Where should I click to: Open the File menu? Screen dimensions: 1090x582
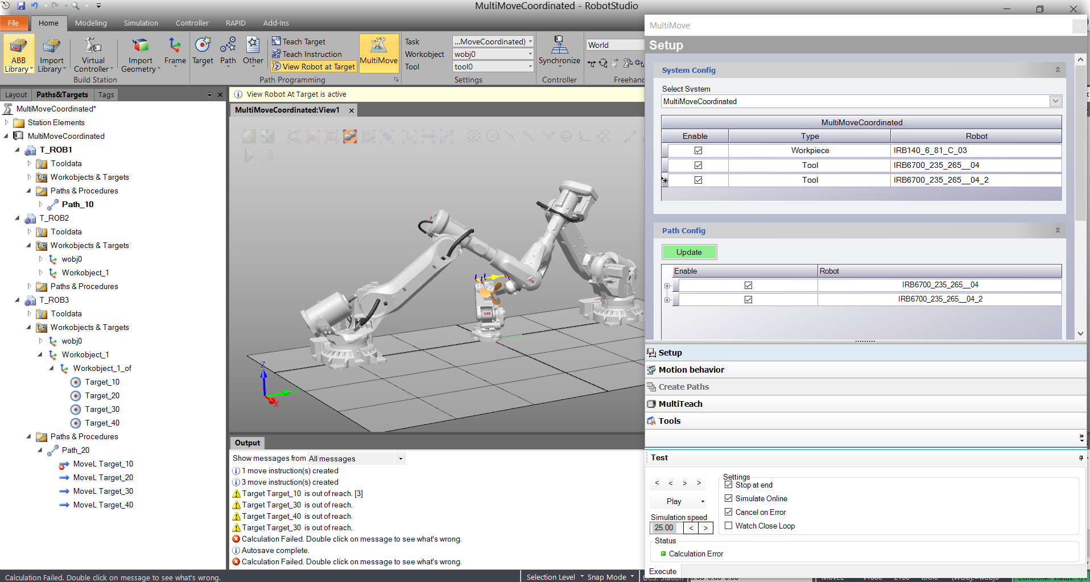[x=13, y=23]
